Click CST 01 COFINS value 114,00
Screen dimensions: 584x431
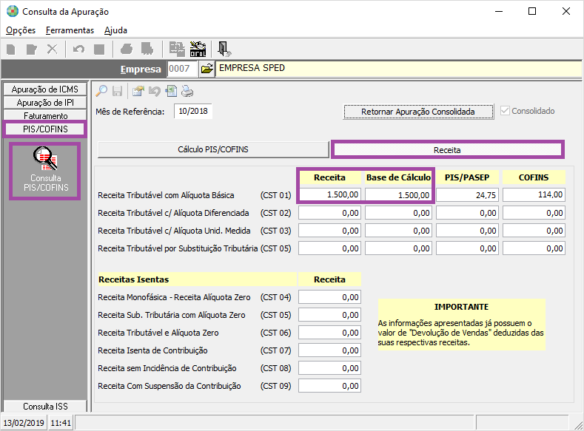pos(534,195)
